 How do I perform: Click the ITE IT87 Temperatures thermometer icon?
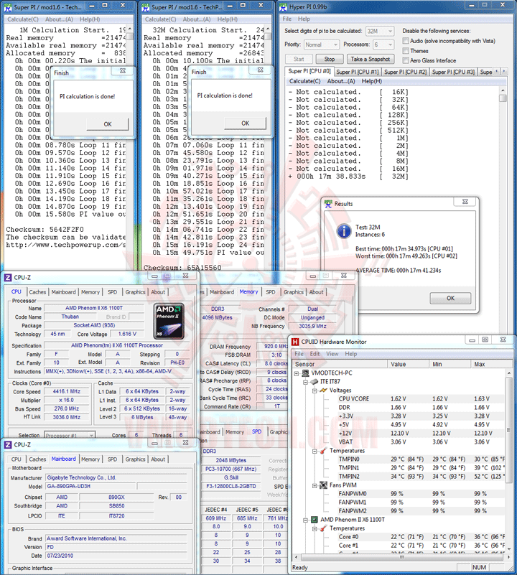(323, 451)
